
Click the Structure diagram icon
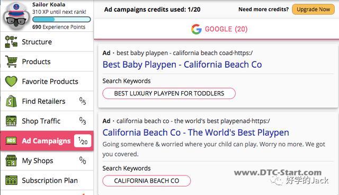11,42
